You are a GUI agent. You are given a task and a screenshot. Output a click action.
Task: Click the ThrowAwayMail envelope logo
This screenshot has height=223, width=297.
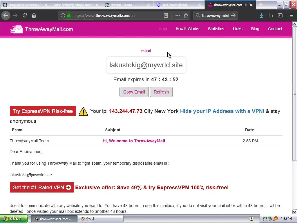tap(16, 29)
